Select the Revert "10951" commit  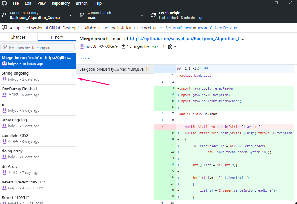tap(38, 199)
